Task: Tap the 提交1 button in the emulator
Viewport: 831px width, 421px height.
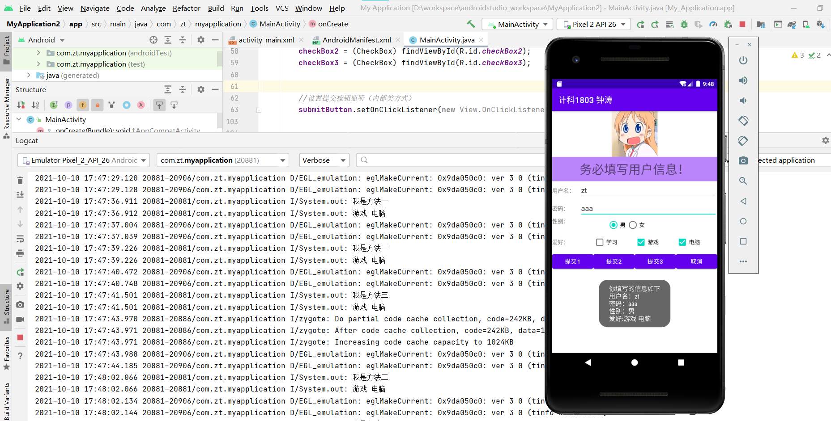Action: [x=572, y=261]
